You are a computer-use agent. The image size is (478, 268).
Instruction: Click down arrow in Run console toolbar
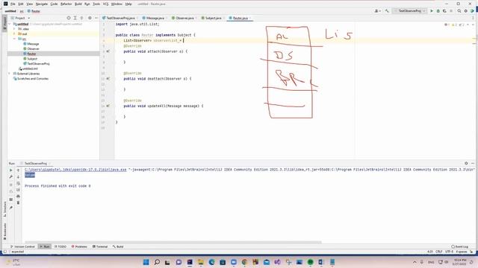18,177
